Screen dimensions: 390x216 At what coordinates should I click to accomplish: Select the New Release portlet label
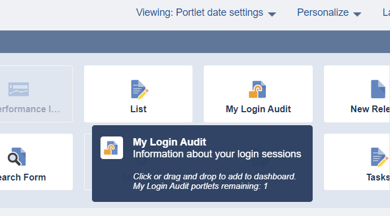[x=370, y=109]
